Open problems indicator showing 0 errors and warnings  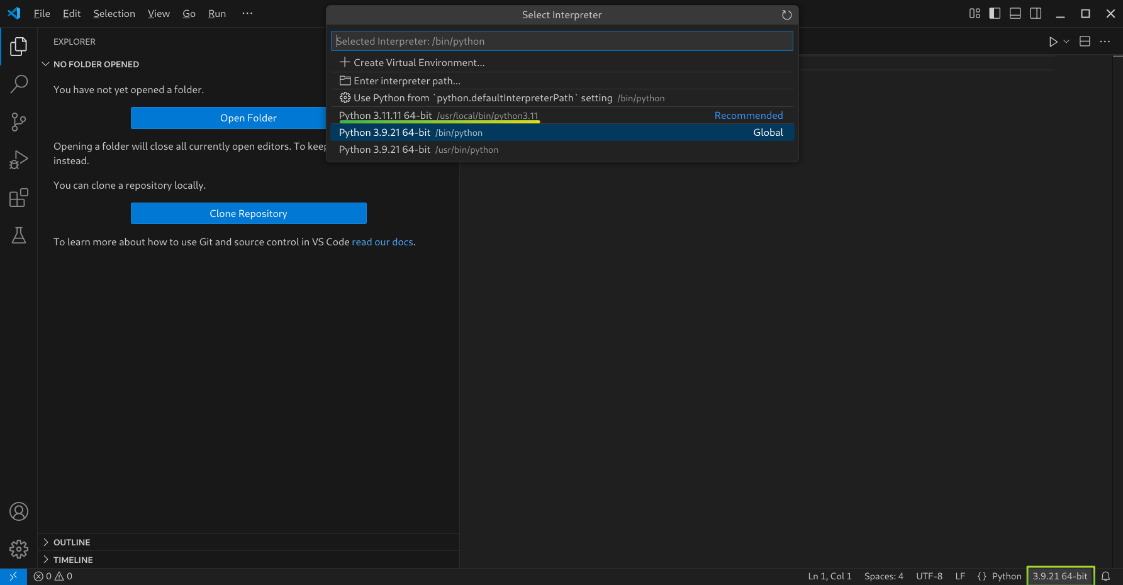point(53,576)
